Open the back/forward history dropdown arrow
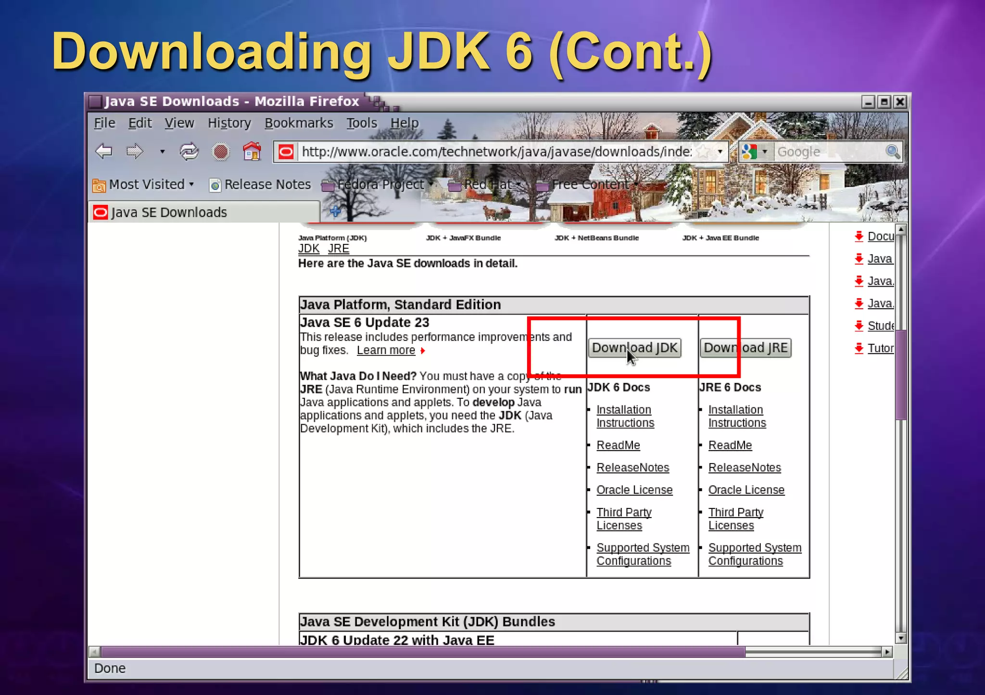 (x=163, y=152)
